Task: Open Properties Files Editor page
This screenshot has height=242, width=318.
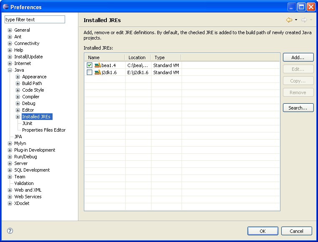Action: pos(44,130)
